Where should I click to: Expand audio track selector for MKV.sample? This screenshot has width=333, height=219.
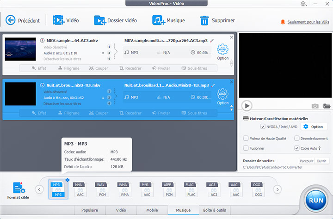tap(103, 53)
